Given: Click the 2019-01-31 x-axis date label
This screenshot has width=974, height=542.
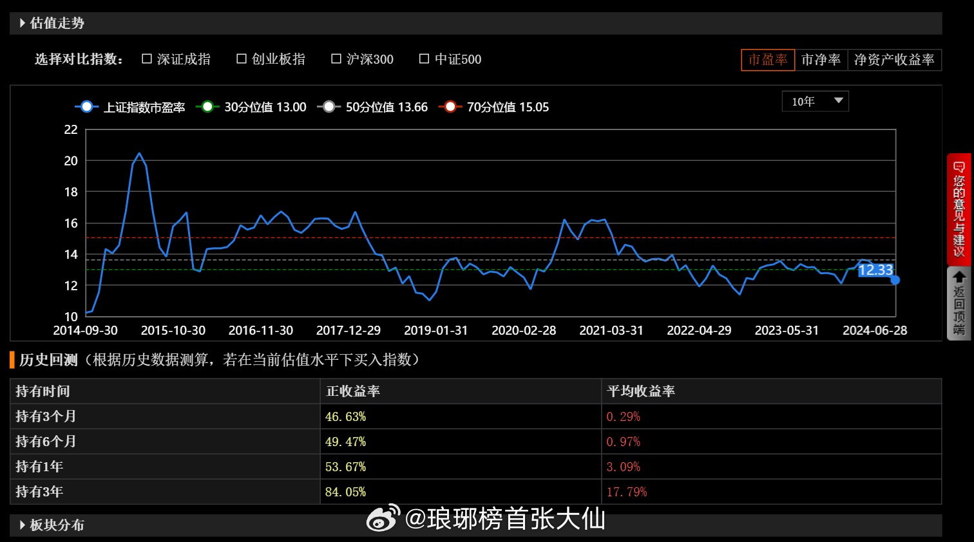Looking at the screenshot, I should [x=436, y=330].
